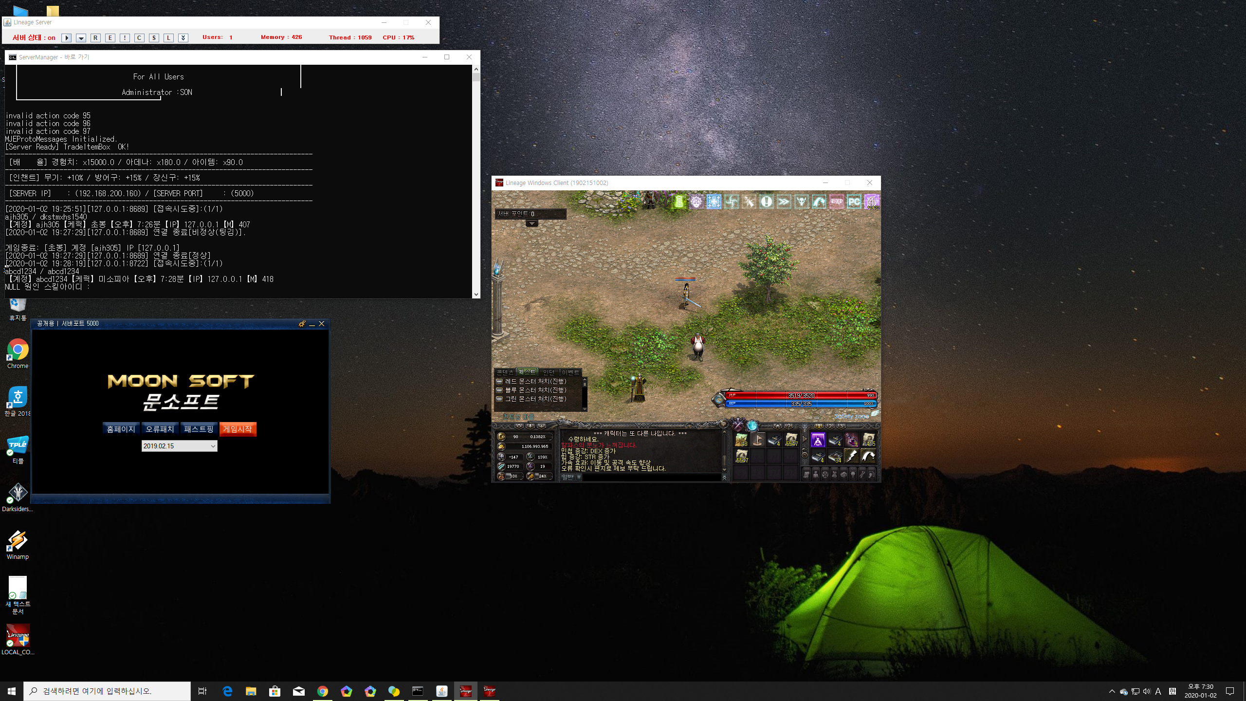Click the horned helmet buff icon
The height and width of the screenshot is (701, 1246).
802,202
